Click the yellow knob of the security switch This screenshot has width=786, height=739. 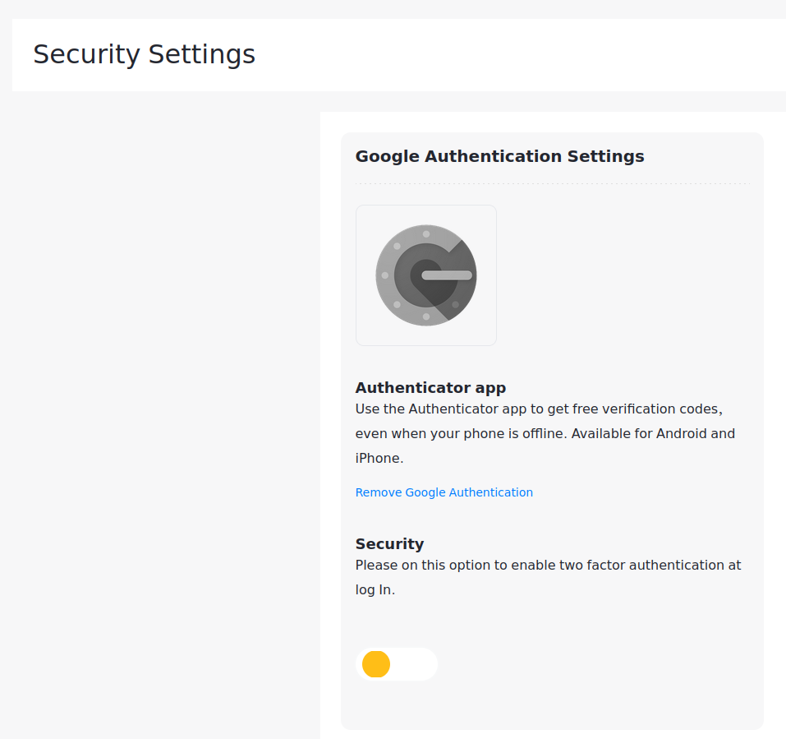(376, 664)
